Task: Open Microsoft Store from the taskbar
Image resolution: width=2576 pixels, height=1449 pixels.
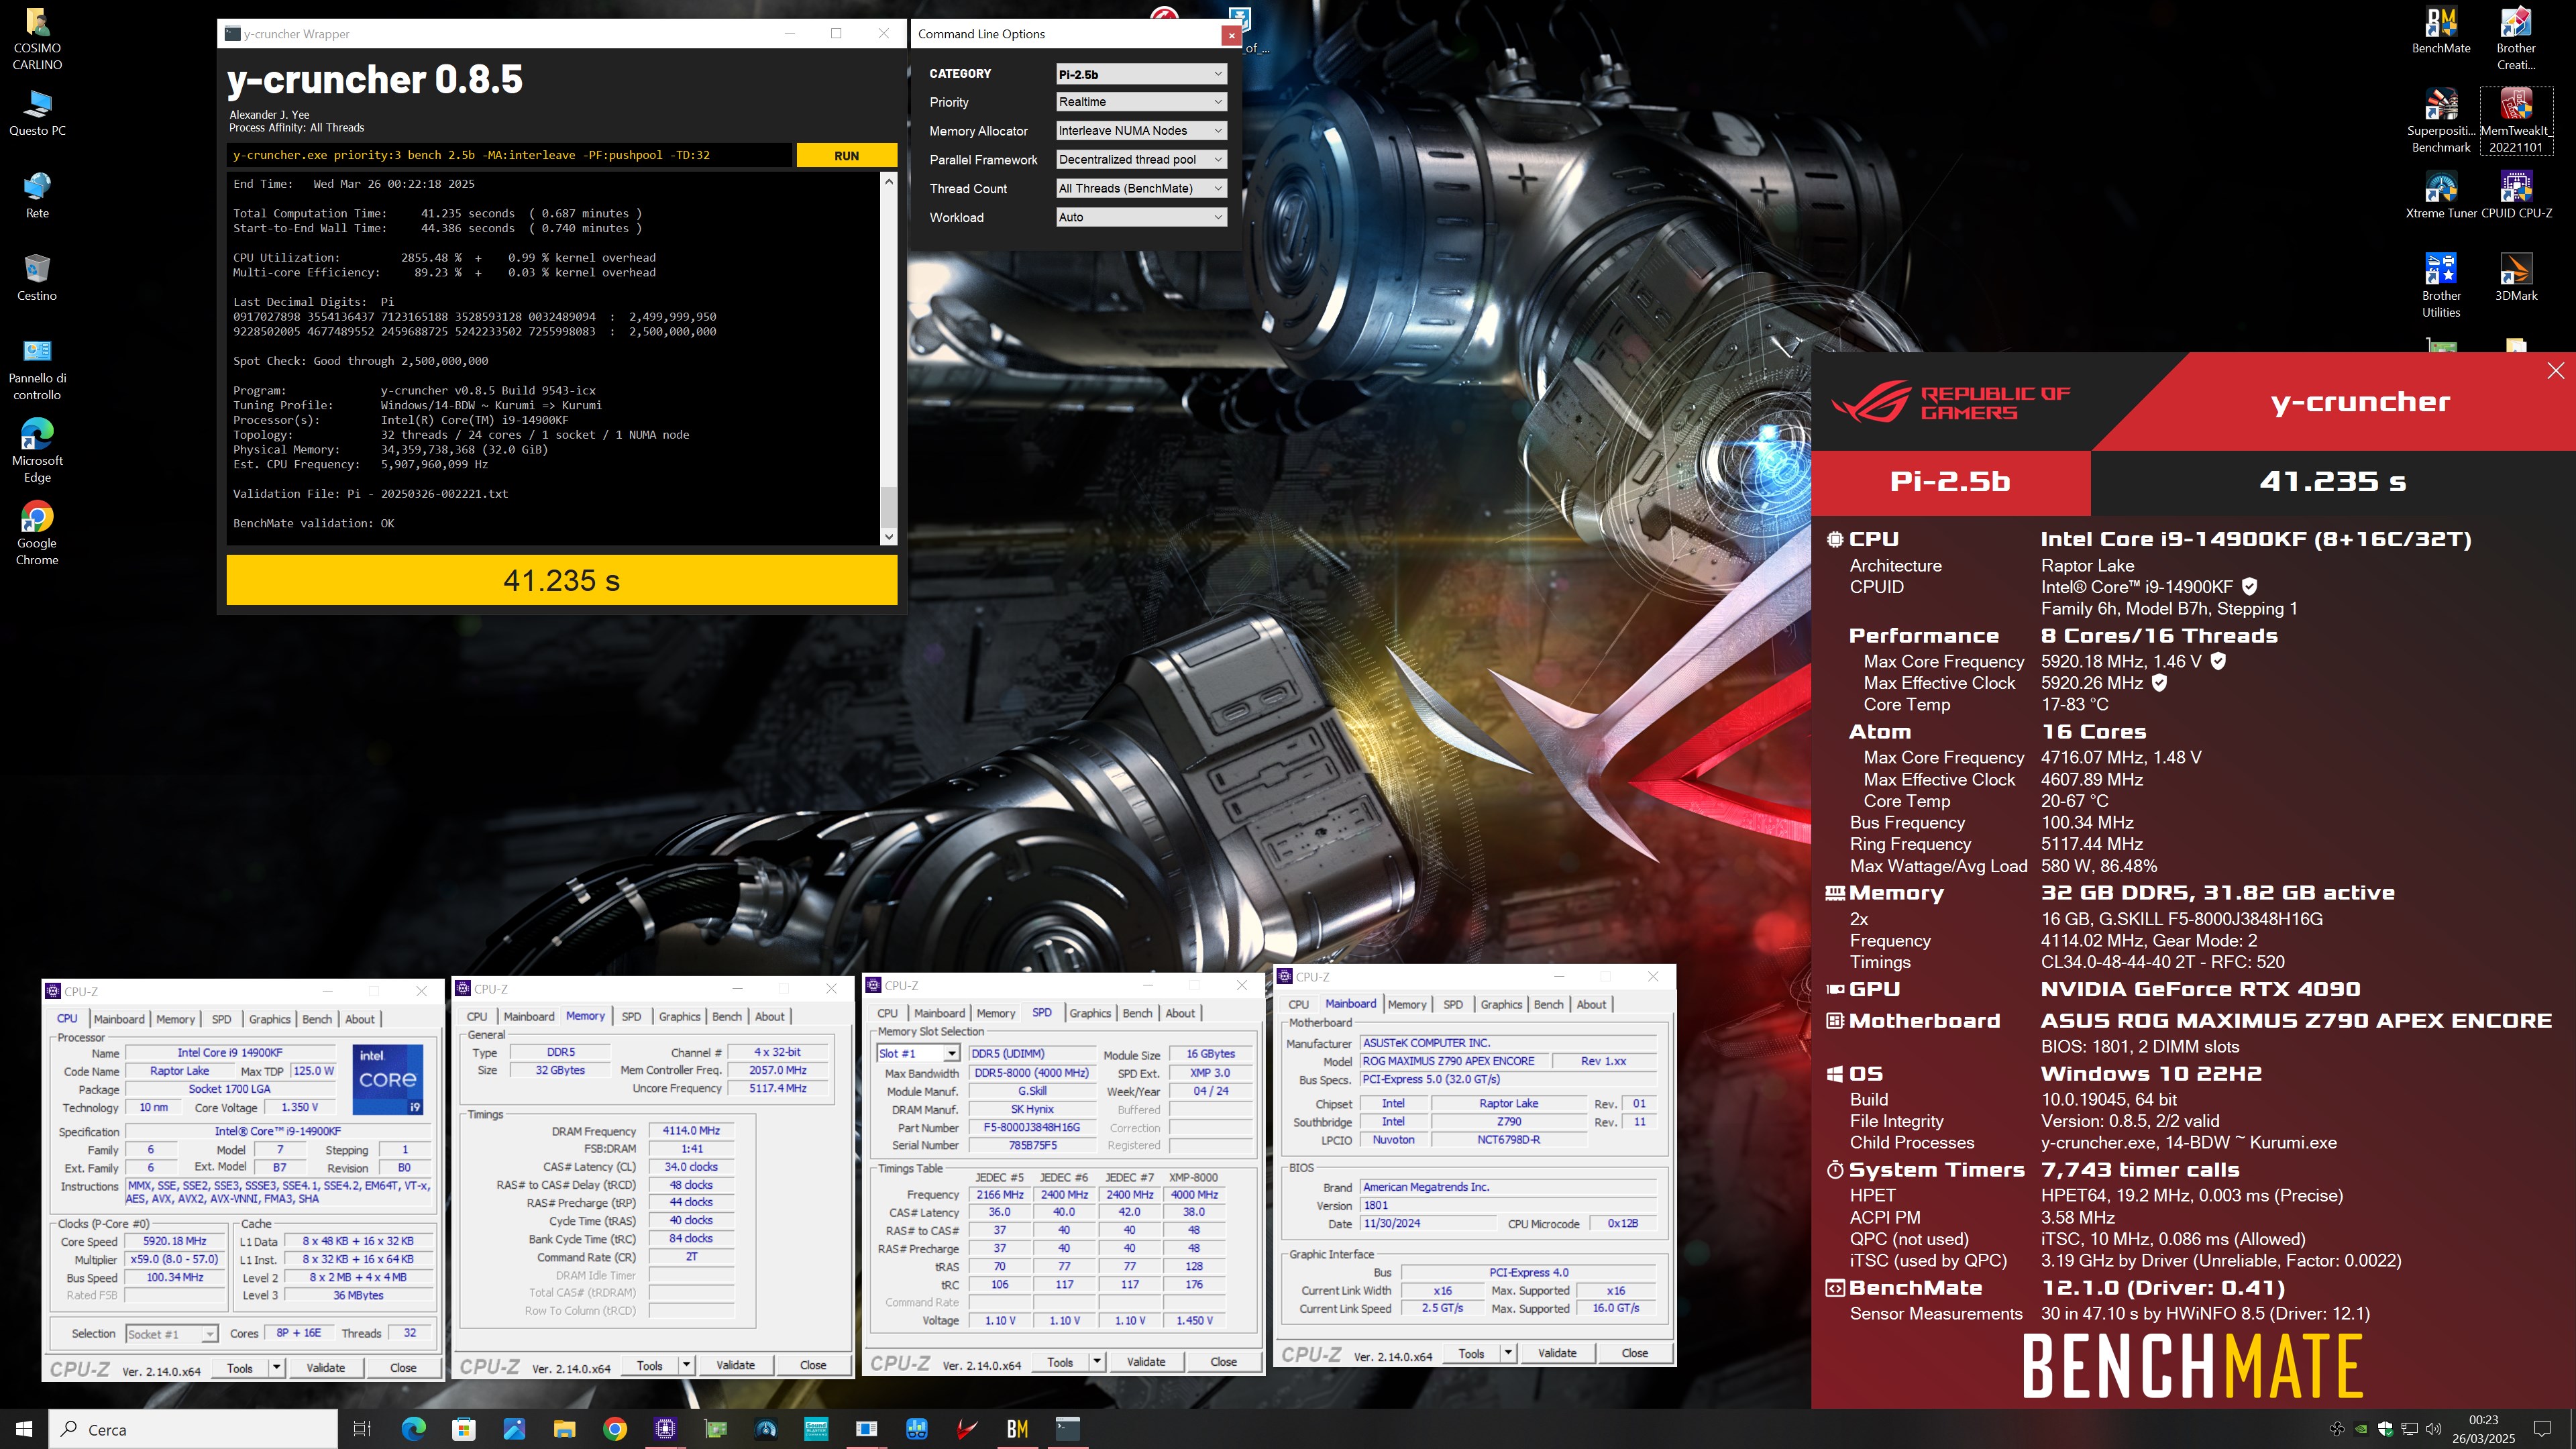Action: click(464, 1429)
